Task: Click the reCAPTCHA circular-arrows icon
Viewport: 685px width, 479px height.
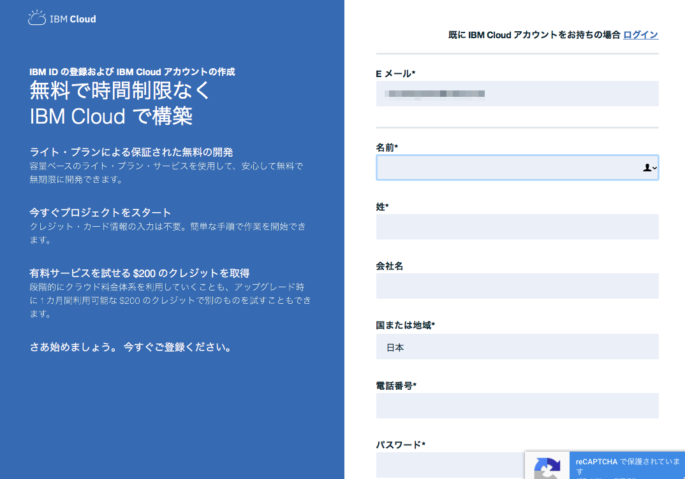Action: 547,467
